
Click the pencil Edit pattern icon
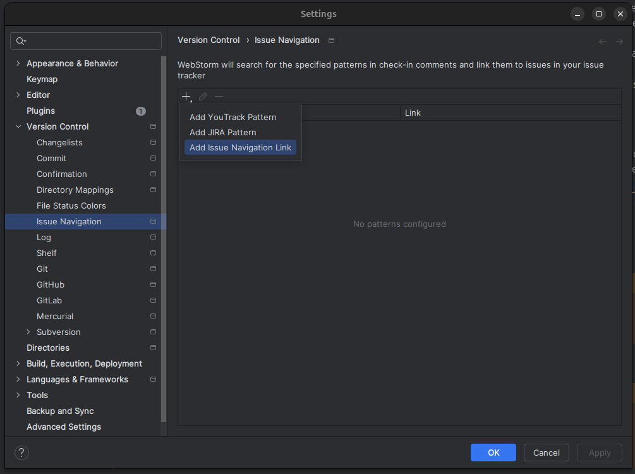pyautogui.click(x=203, y=97)
